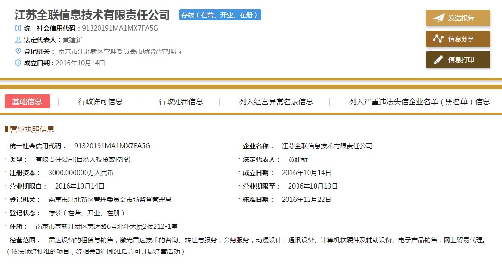Click legal representative name 黄建新 in header
This screenshot has width=502, height=264.
pyautogui.click(x=72, y=40)
